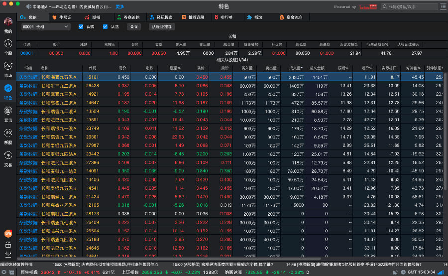
Task: Open 条款数据 link for warrant 28428
Action: 28,86
